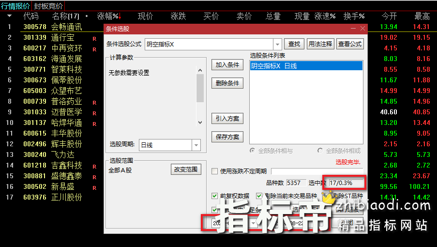Open the 选股周期 日线 dropdown
Image resolution: width=437 pixels, height=247 pixels.
click(x=196, y=145)
